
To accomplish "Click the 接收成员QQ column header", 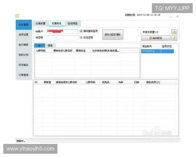I will pos(153,82).
